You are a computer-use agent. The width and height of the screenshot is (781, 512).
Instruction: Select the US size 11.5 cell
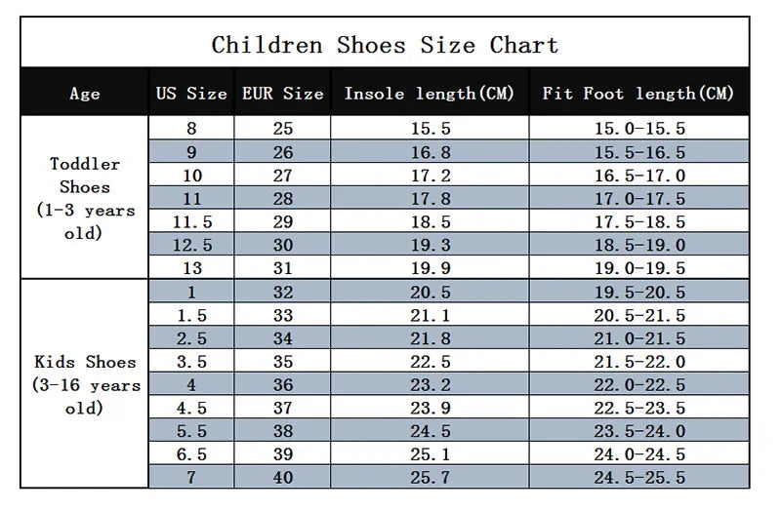(191, 222)
